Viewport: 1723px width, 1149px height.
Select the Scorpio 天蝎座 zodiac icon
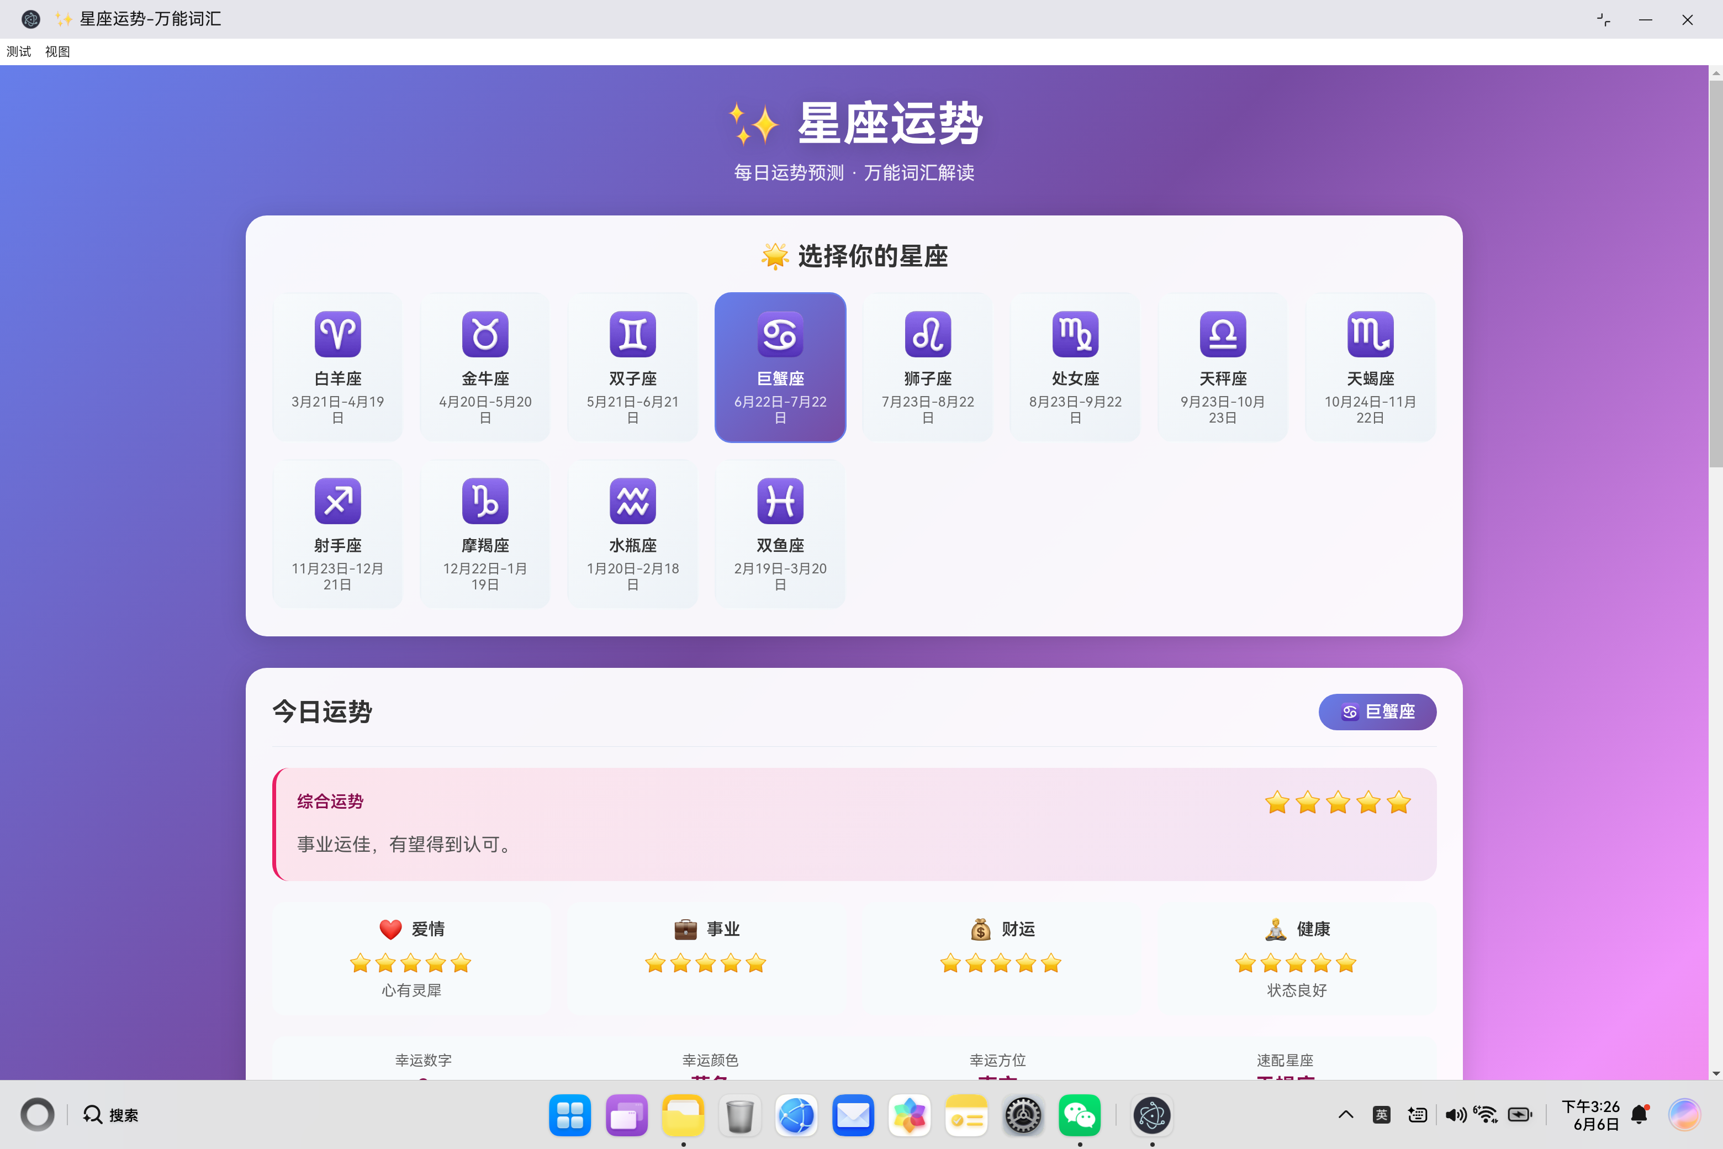[x=1370, y=334]
